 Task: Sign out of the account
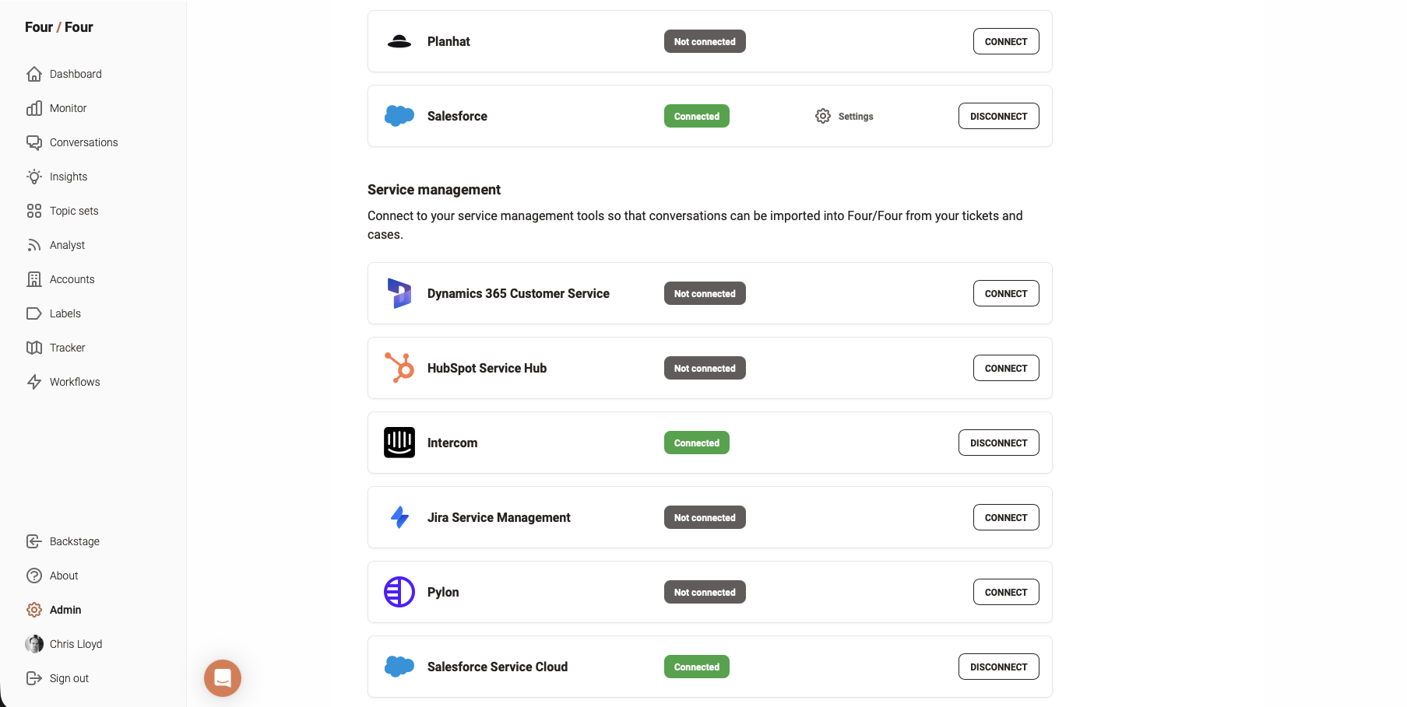(x=69, y=678)
